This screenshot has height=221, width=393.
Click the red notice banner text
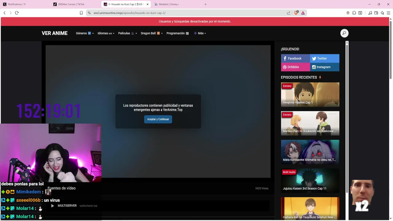195,21
